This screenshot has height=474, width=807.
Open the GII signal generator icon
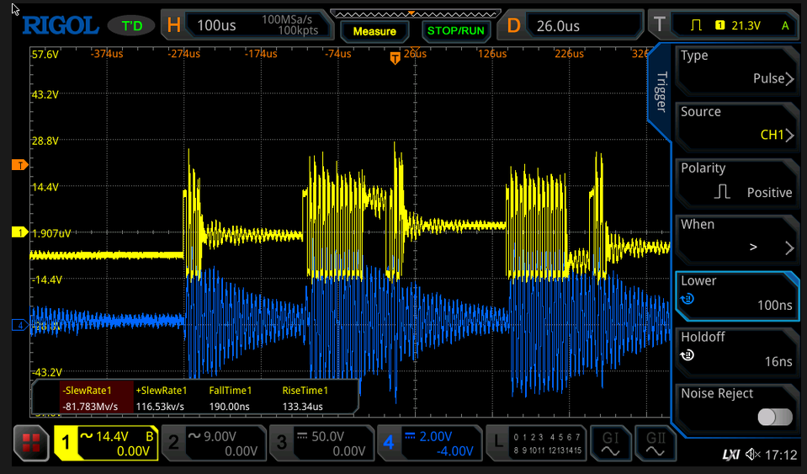pos(656,444)
